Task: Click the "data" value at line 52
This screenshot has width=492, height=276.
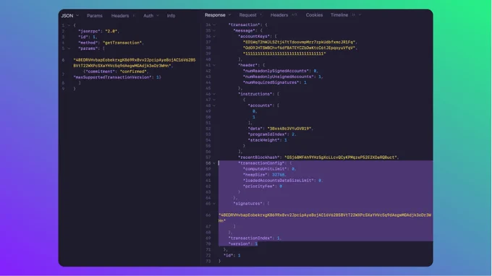Action: [290, 129]
